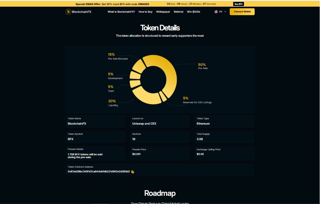This screenshot has height=204, width=320.
Task: Click the Presale Price $0.031 card
Action: pos(160,152)
